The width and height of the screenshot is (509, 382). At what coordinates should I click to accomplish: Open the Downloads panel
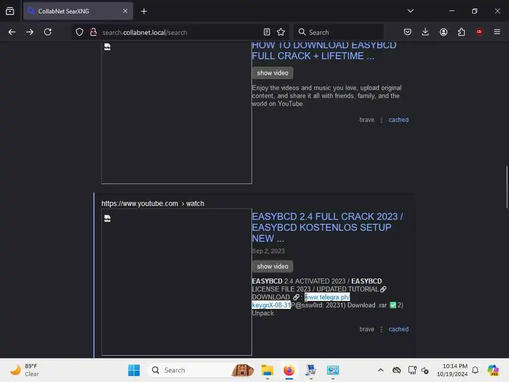[425, 32]
